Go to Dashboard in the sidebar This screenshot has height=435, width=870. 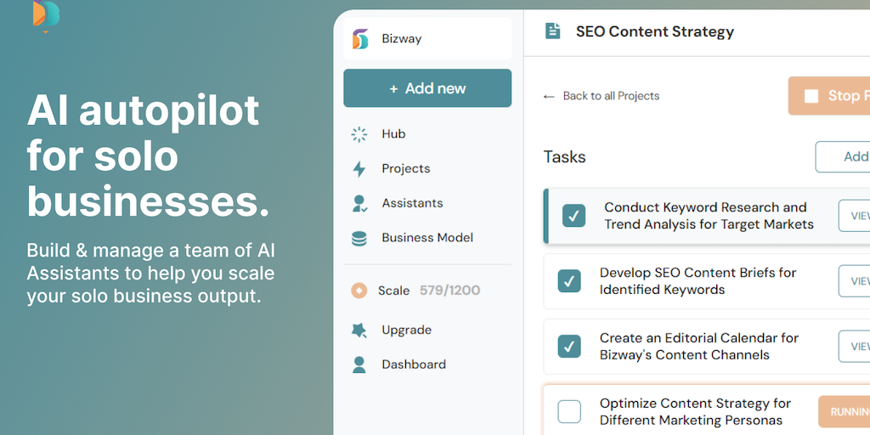click(x=413, y=364)
